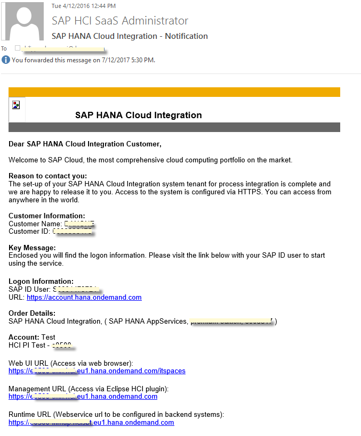
Task: Click the blue info icon beside forwarded notice
Action: [5, 60]
